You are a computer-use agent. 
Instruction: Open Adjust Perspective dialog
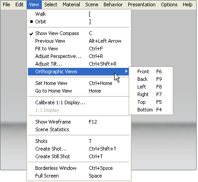[x=79, y=56]
